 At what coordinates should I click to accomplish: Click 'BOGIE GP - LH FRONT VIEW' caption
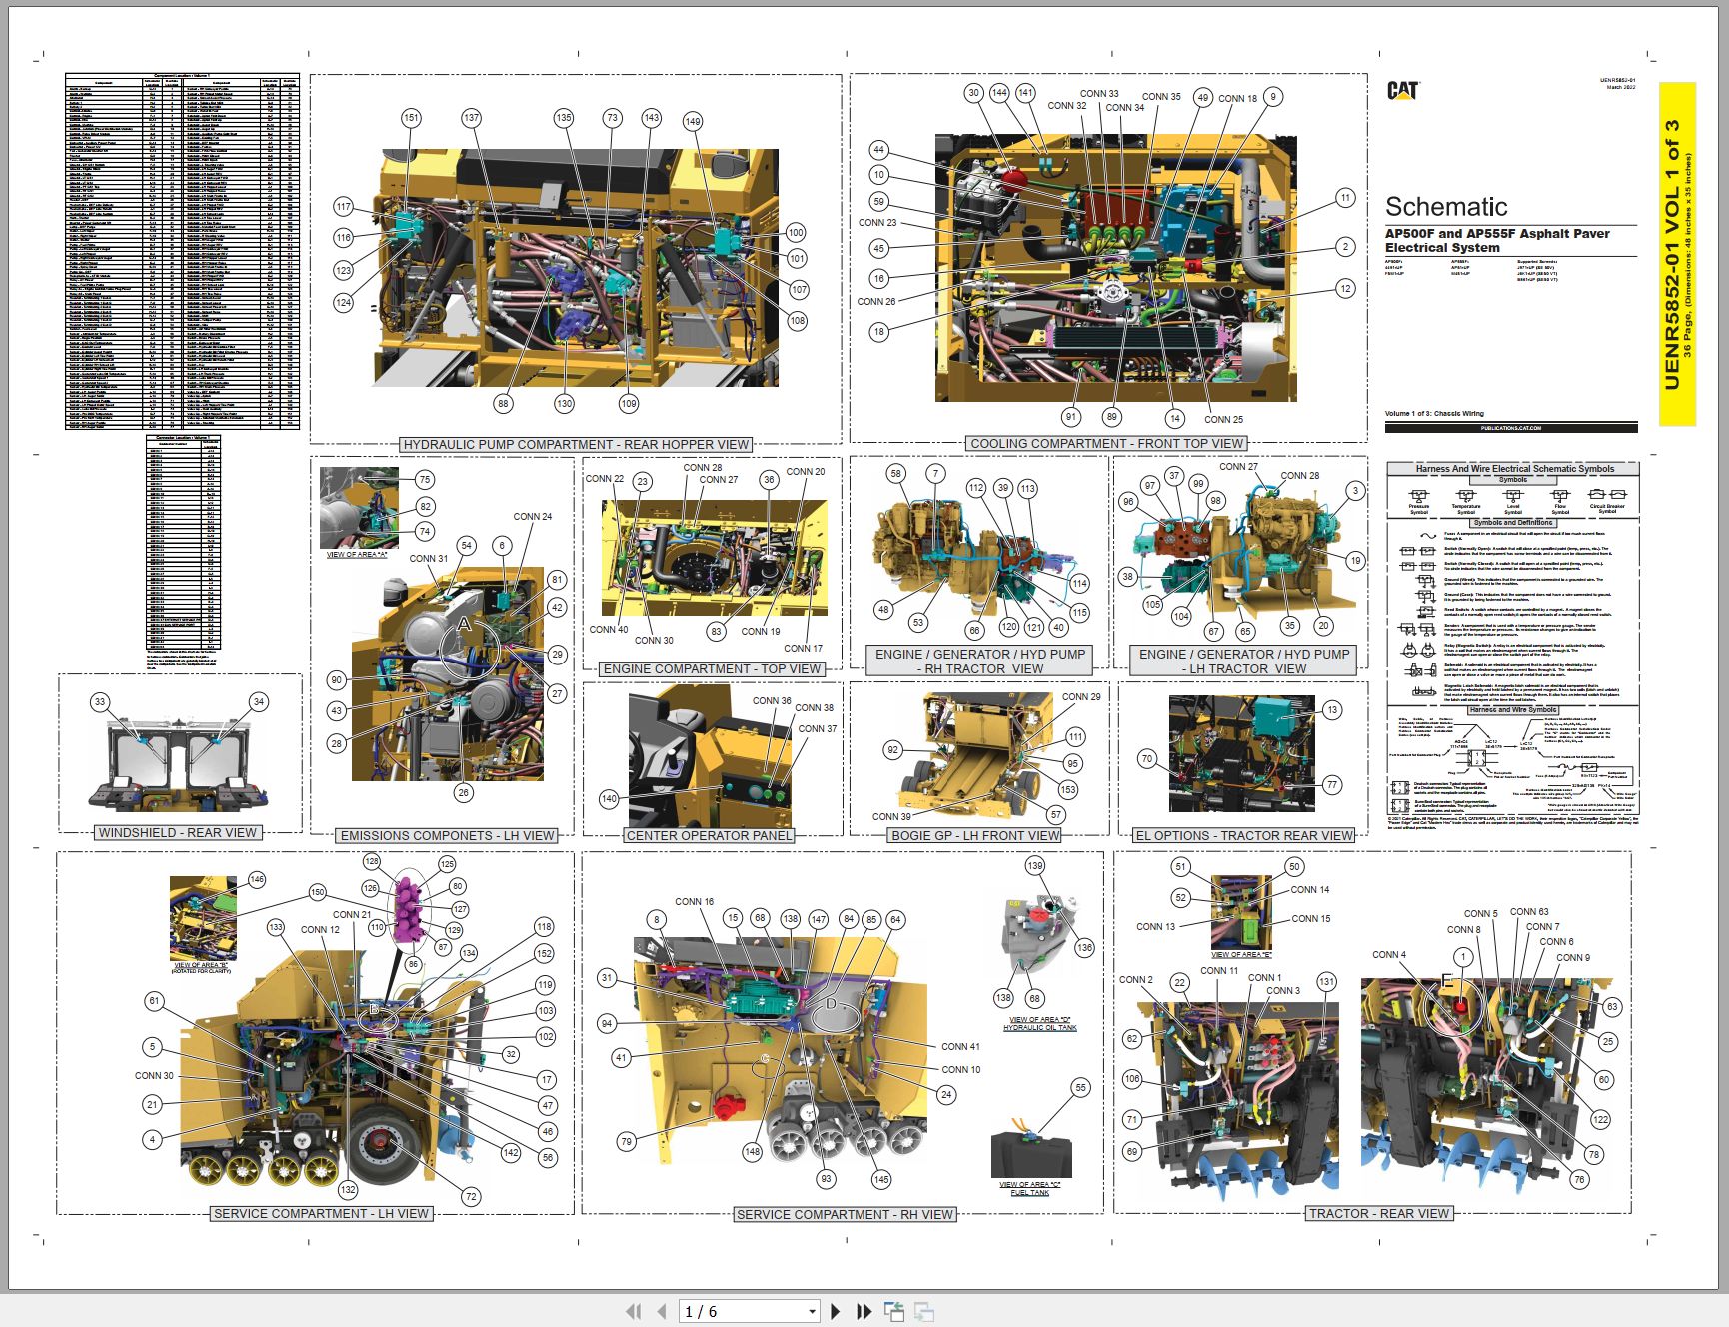coord(975,835)
